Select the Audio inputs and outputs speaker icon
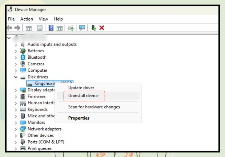Viewport: 225px width, 157px height. [22, 44]
